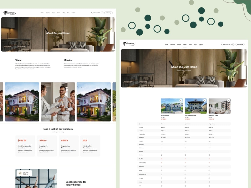Open Shop menu in left page

click(x=64, y=13)
